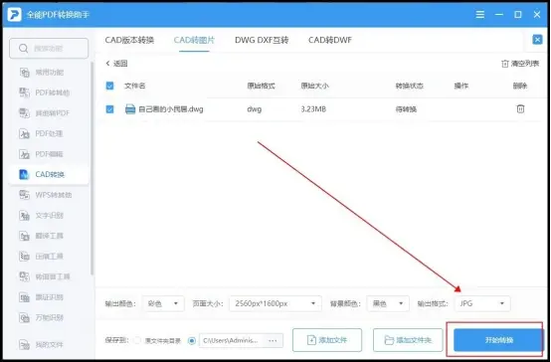Uncheck the dwg file row checkbox
The image size is (551, 362).
[x=109, y=109]
